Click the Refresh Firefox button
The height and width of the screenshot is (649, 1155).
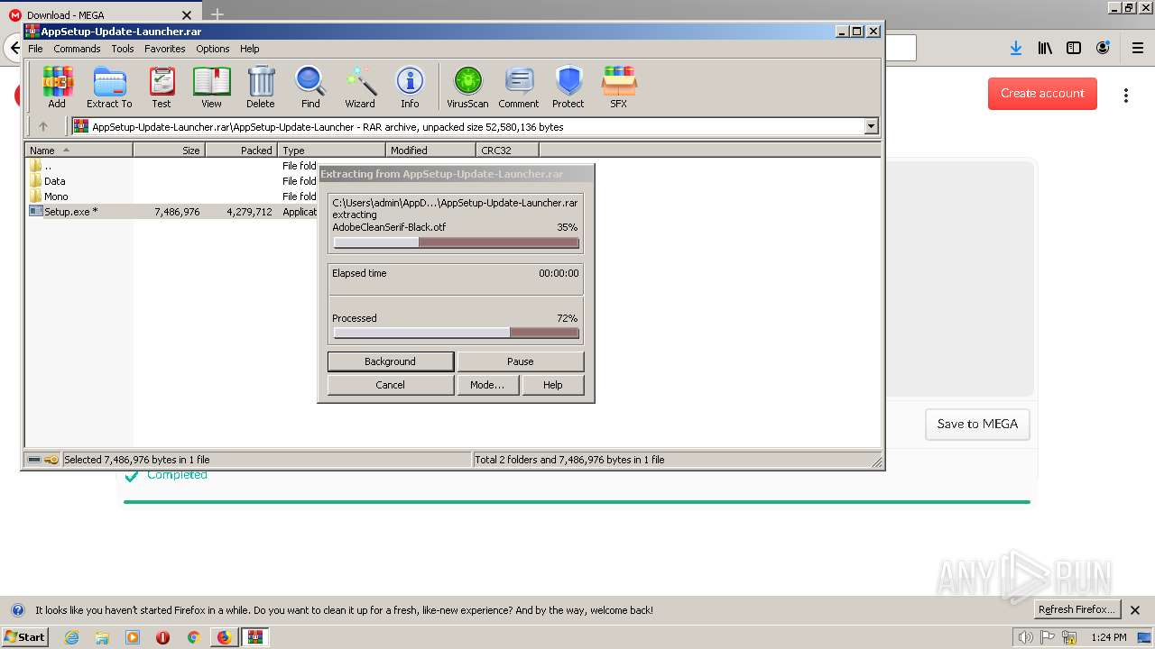pos(1076,609)
